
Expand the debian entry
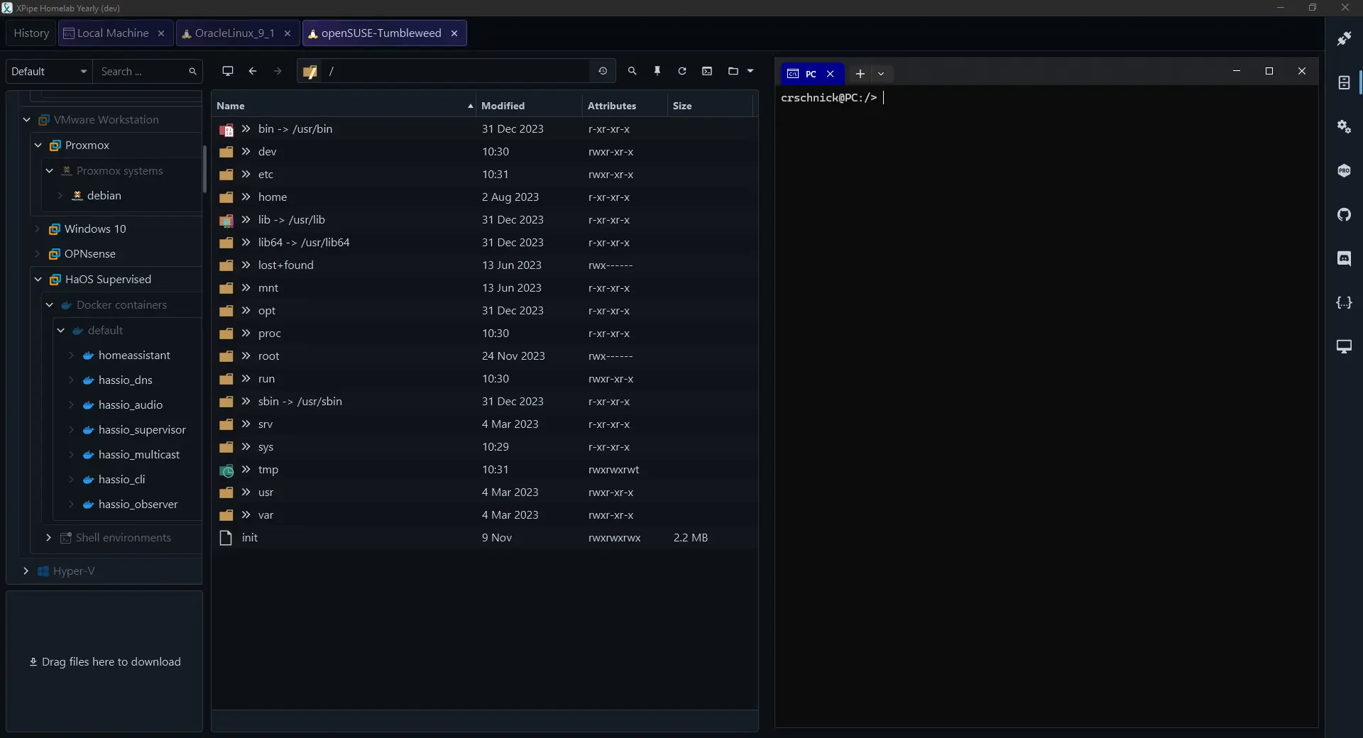[x=60, y=196]
